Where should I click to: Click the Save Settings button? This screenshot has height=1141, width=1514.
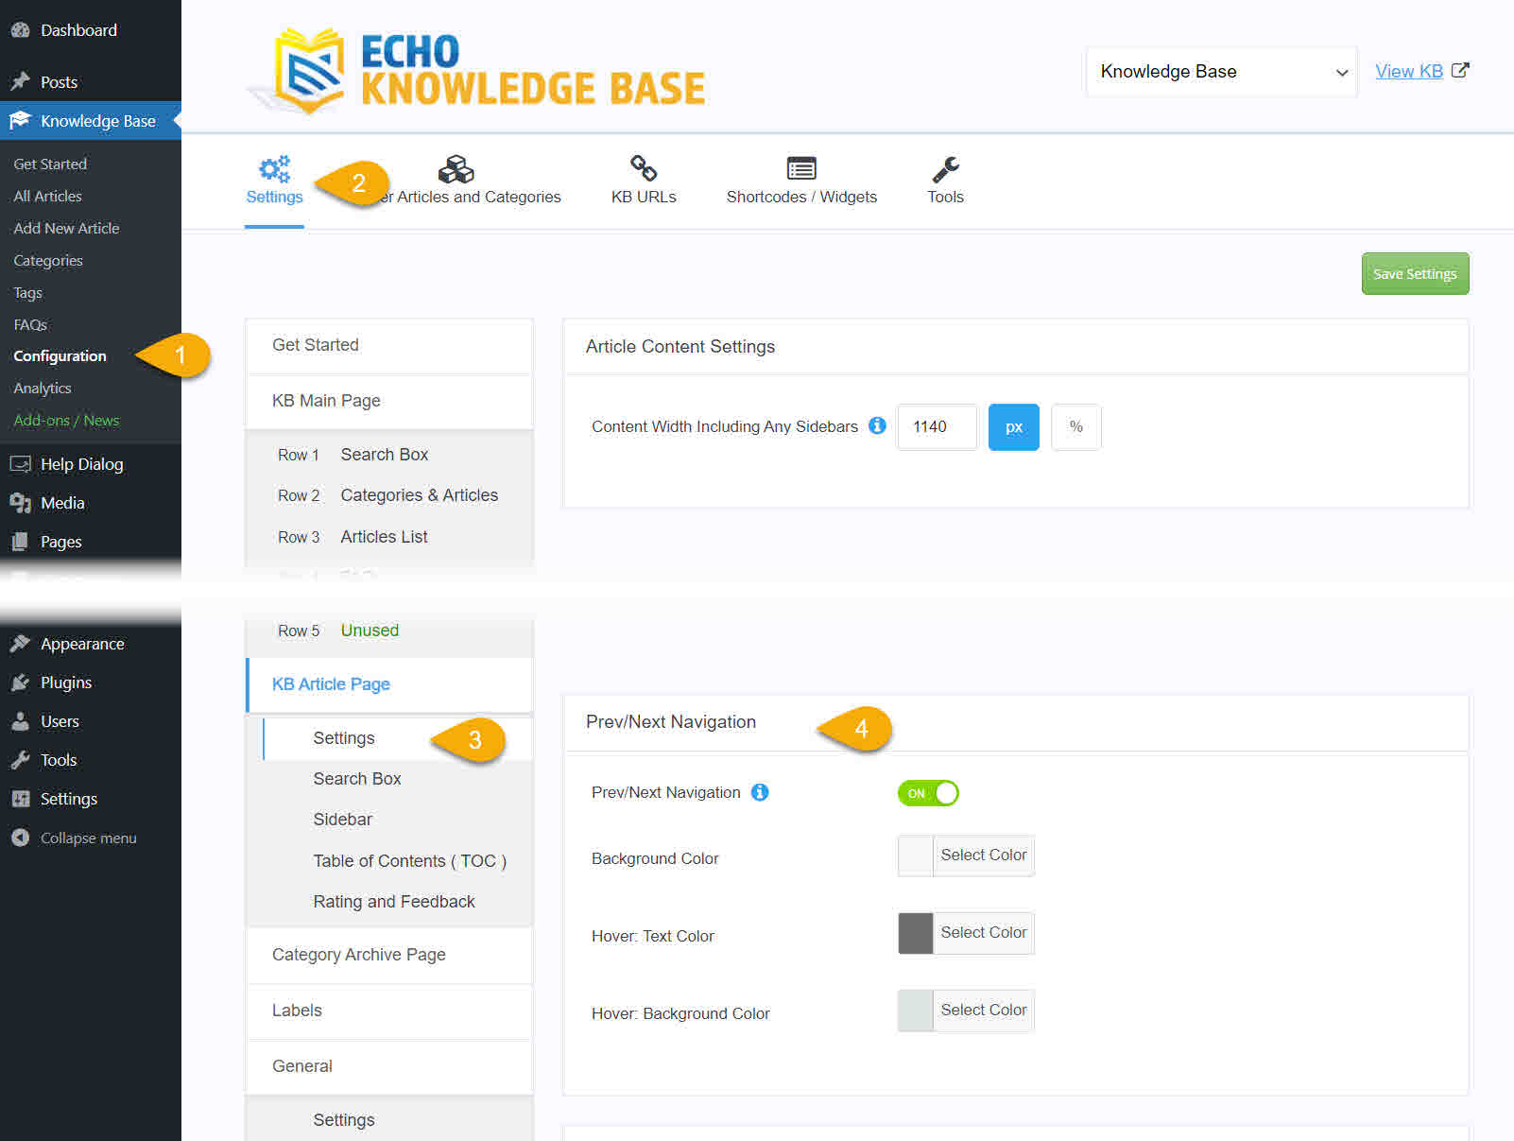pyautogui.click(x=1415, y=274)
